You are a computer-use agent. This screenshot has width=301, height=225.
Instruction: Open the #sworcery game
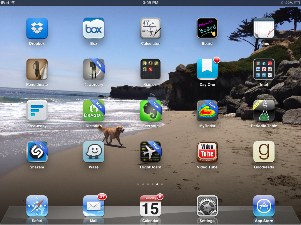tap(93, 69)
